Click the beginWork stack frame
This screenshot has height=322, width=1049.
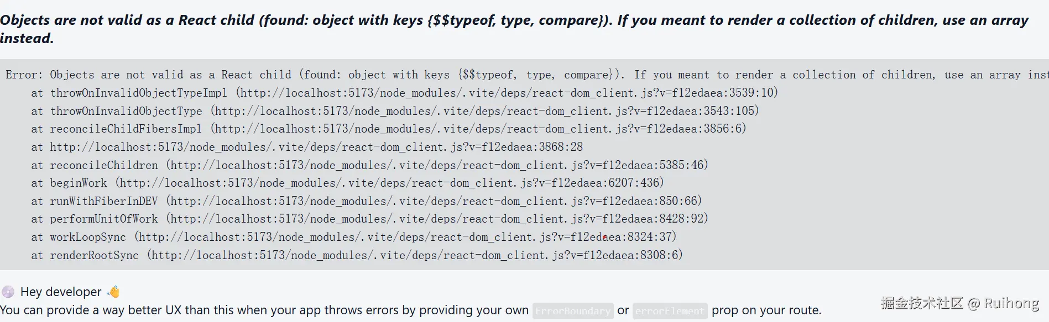(x=347, y=183)
